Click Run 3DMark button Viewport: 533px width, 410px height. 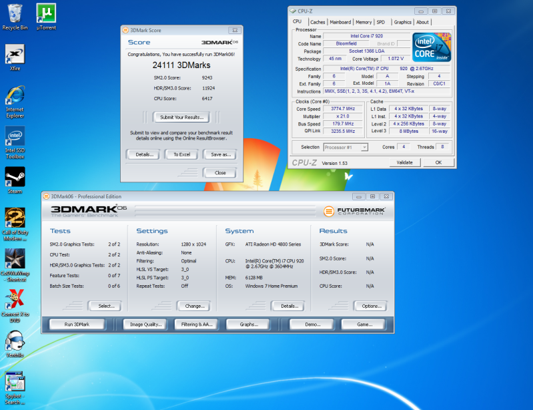click(77, 325)
